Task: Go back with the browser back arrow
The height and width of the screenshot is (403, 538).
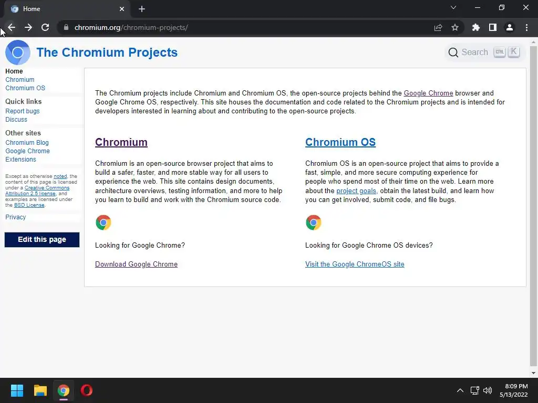Action: [12, 27]
